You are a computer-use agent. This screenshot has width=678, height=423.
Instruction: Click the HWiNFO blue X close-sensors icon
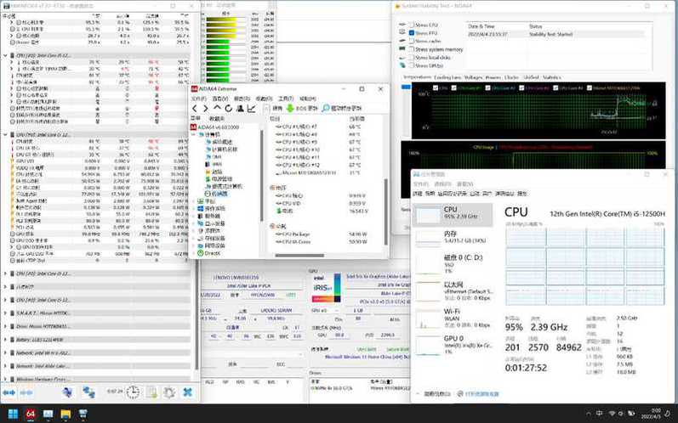click(188, 392)
